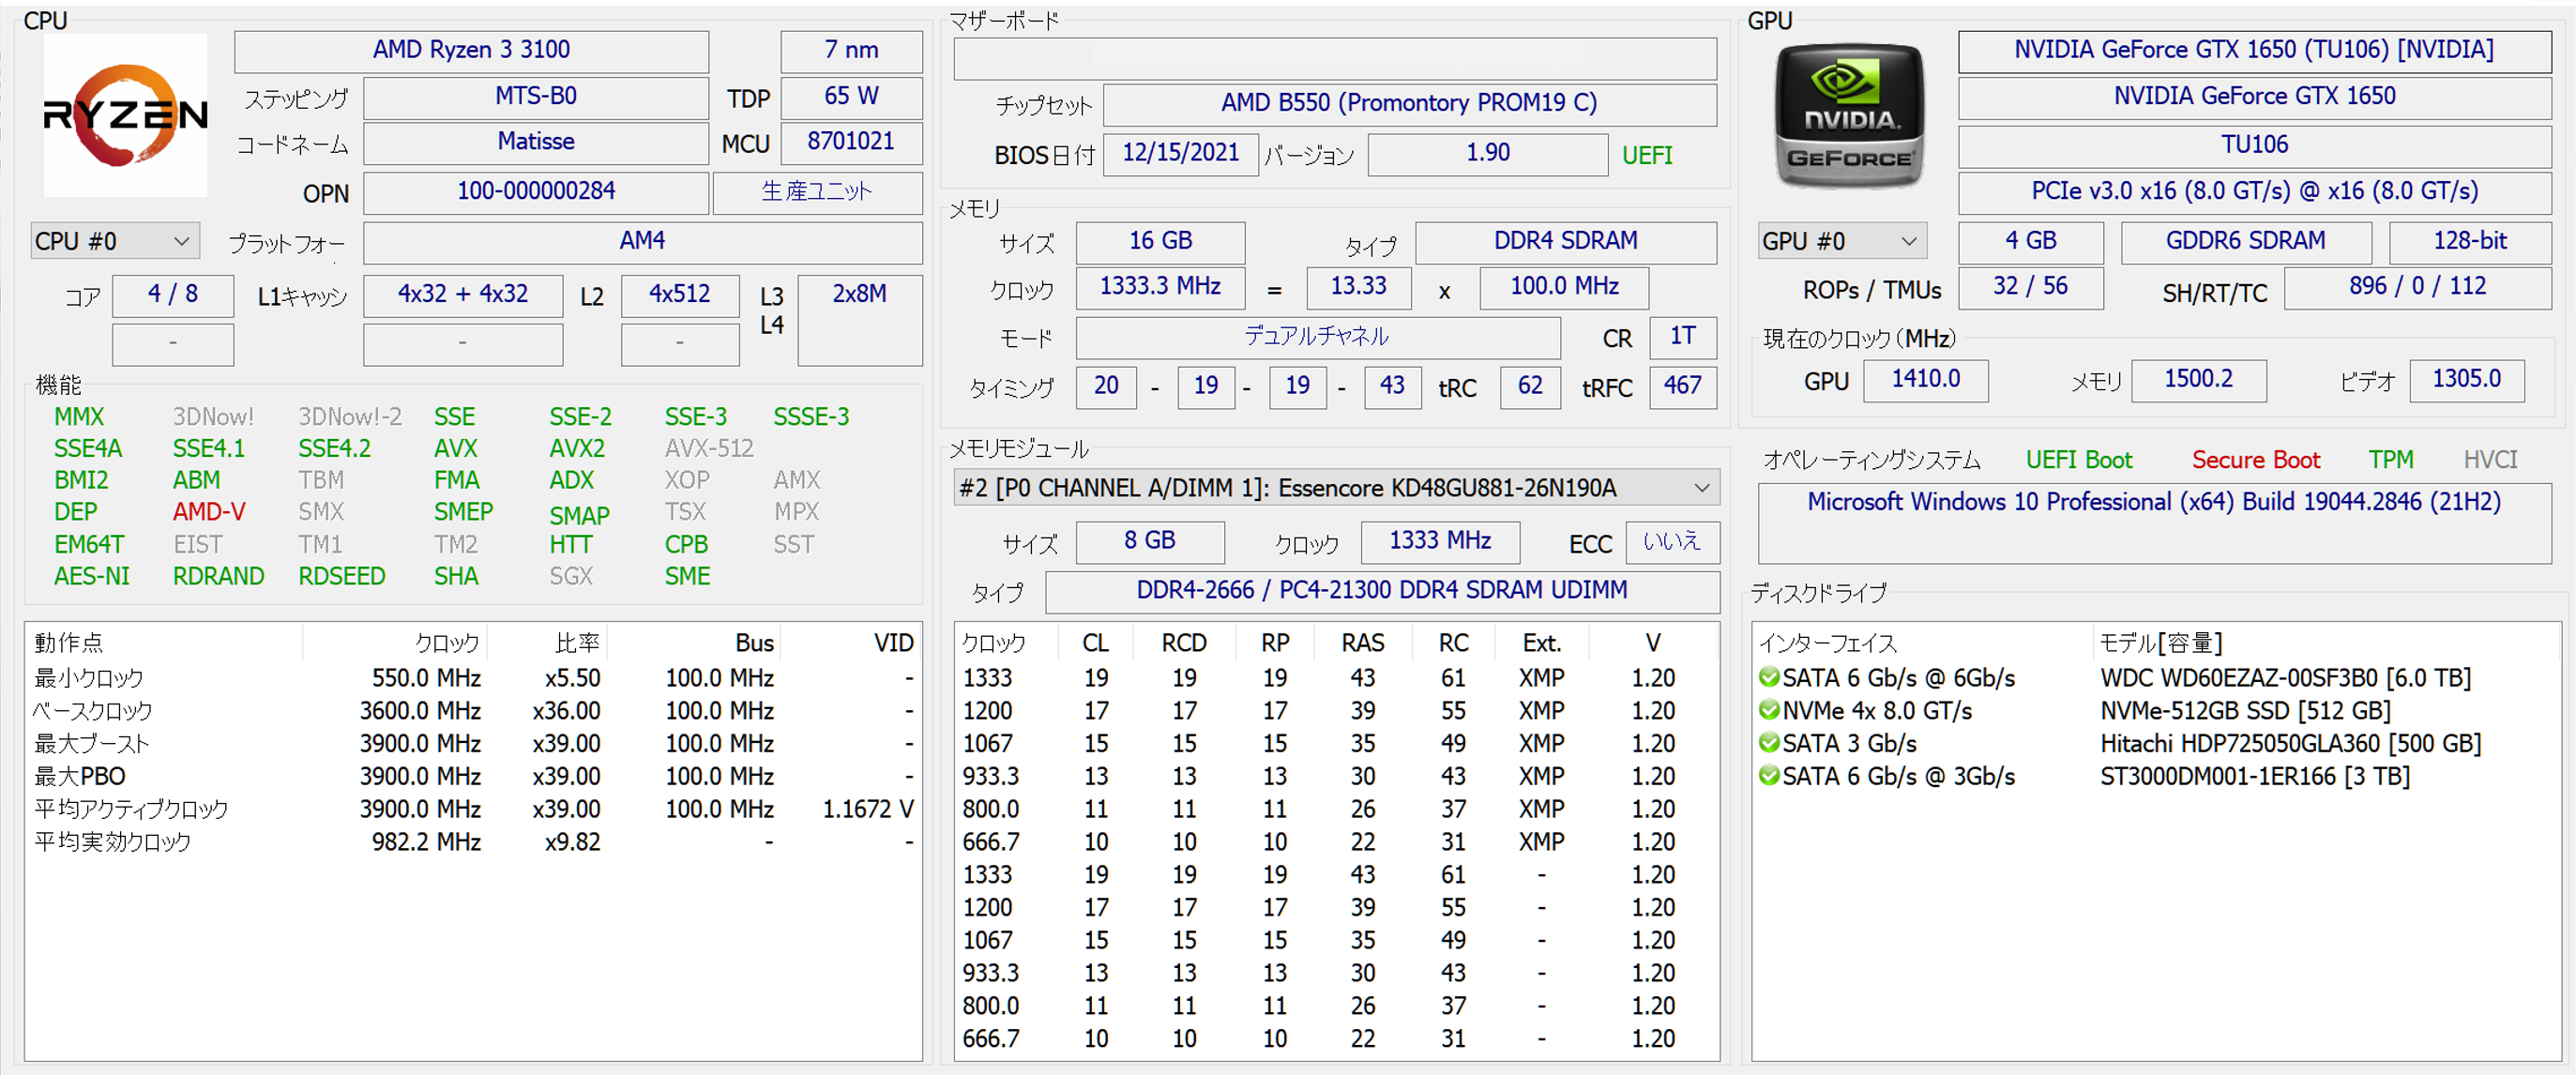Click the DDR4 SDRAM memory type field

(1565, 241)
